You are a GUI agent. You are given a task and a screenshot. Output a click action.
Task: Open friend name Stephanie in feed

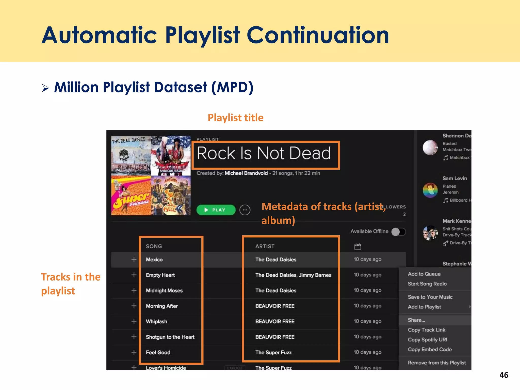(457, 264)
